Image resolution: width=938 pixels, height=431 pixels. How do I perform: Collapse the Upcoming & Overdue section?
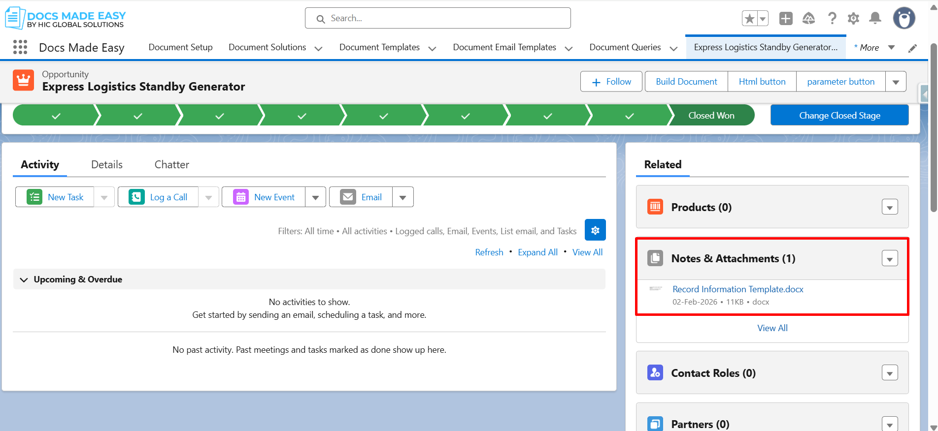(24, 279)
